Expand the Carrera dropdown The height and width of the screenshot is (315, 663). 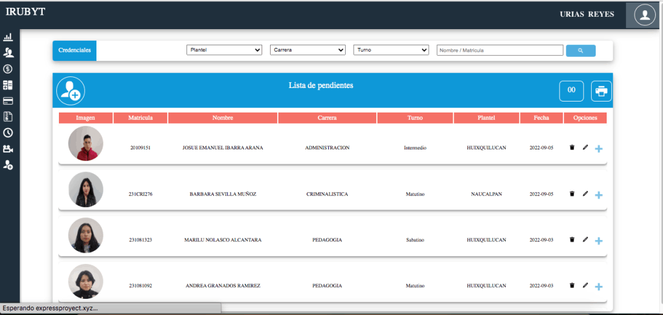(x=308, y=50)
